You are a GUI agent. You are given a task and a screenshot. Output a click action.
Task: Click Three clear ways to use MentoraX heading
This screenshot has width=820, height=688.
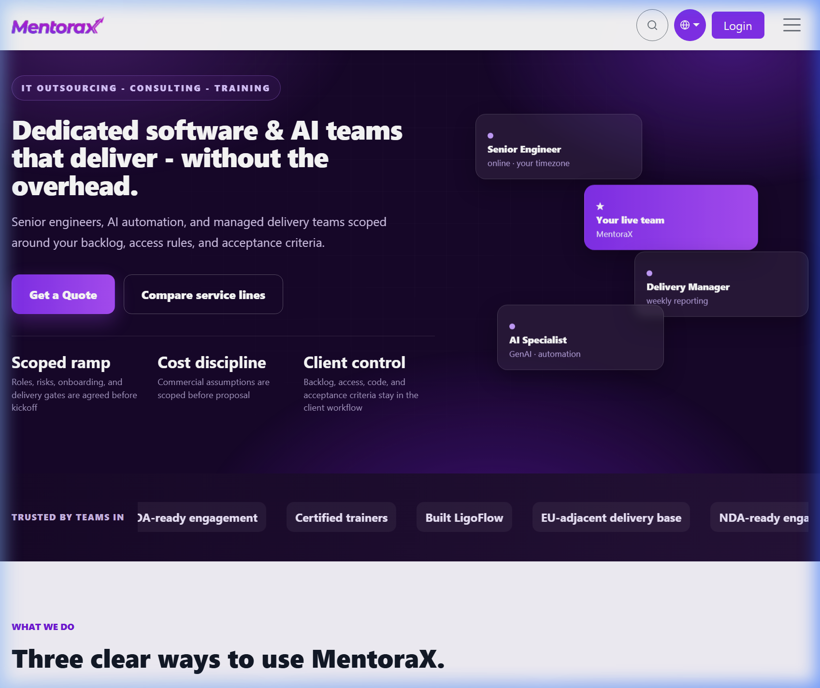(228, 659)
